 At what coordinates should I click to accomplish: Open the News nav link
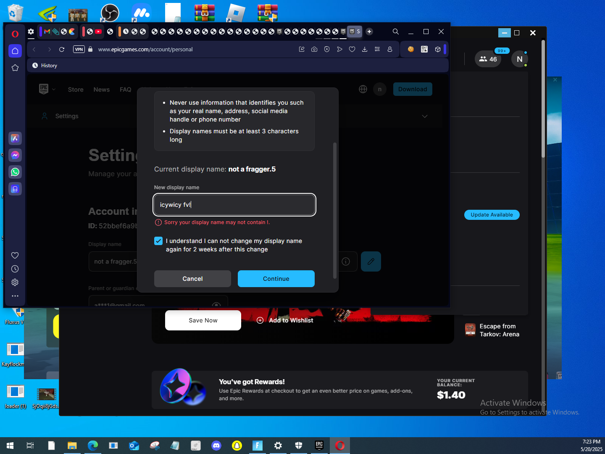click(x=102, y=90)
